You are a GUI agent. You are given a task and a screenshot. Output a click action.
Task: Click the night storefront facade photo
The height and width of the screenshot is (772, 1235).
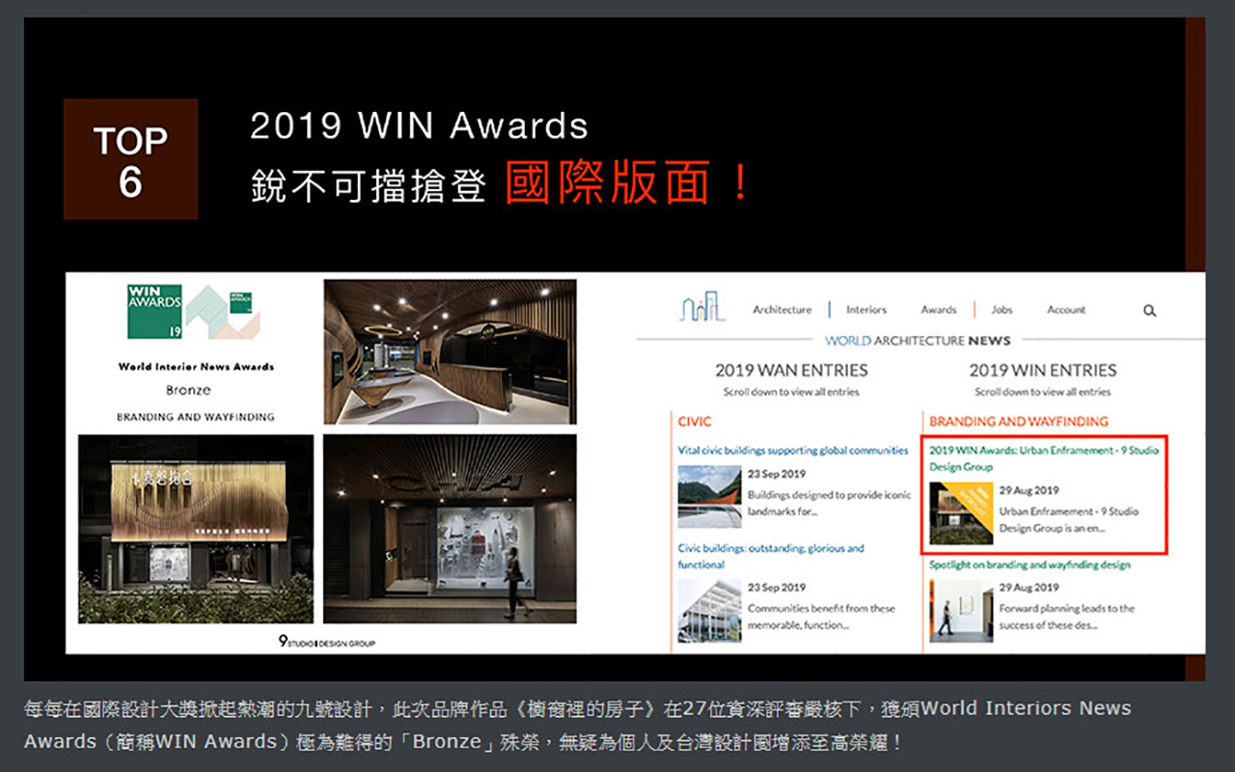tap(196, 529)
